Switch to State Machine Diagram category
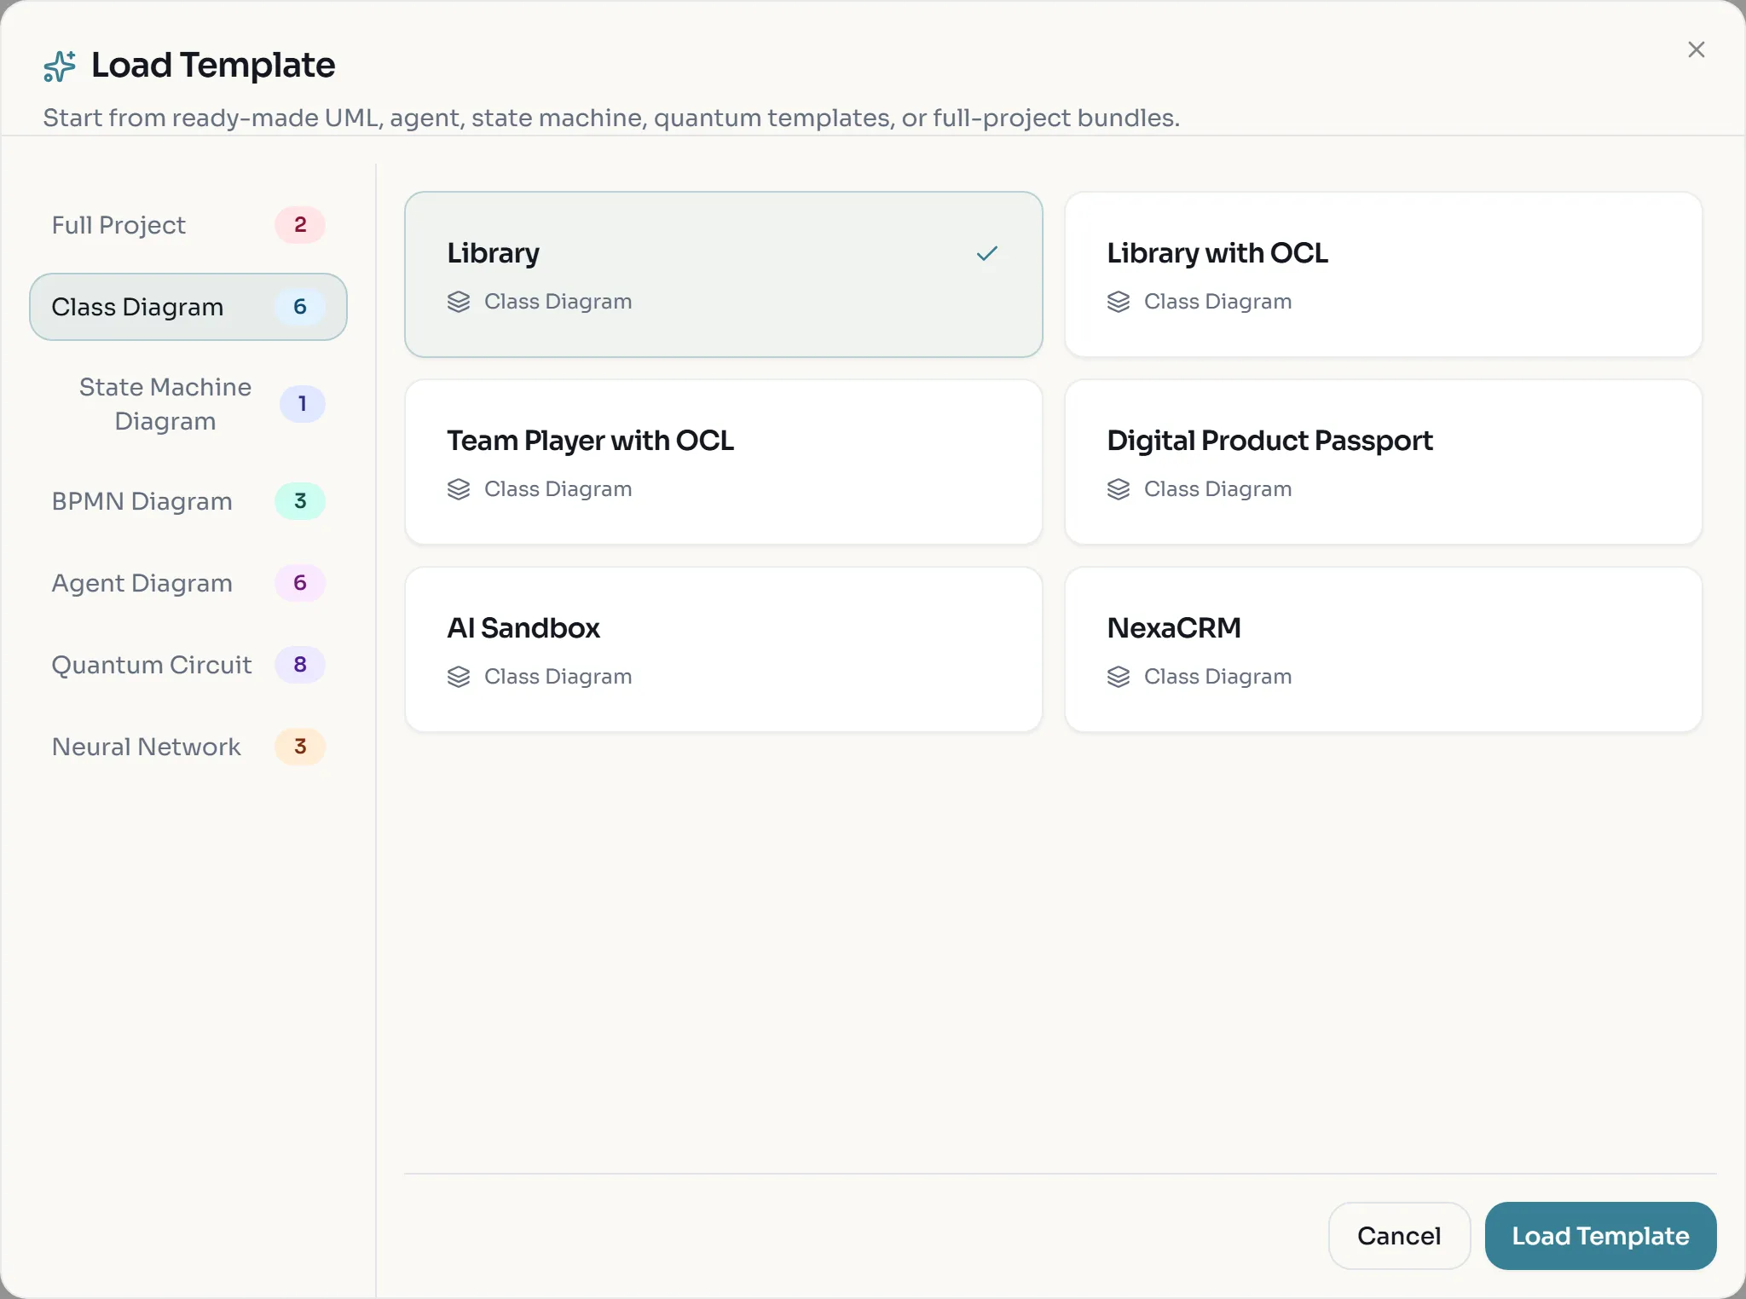Image resolution: width=1746 pixels, height=1299 pixels. (x=188, y=404)
